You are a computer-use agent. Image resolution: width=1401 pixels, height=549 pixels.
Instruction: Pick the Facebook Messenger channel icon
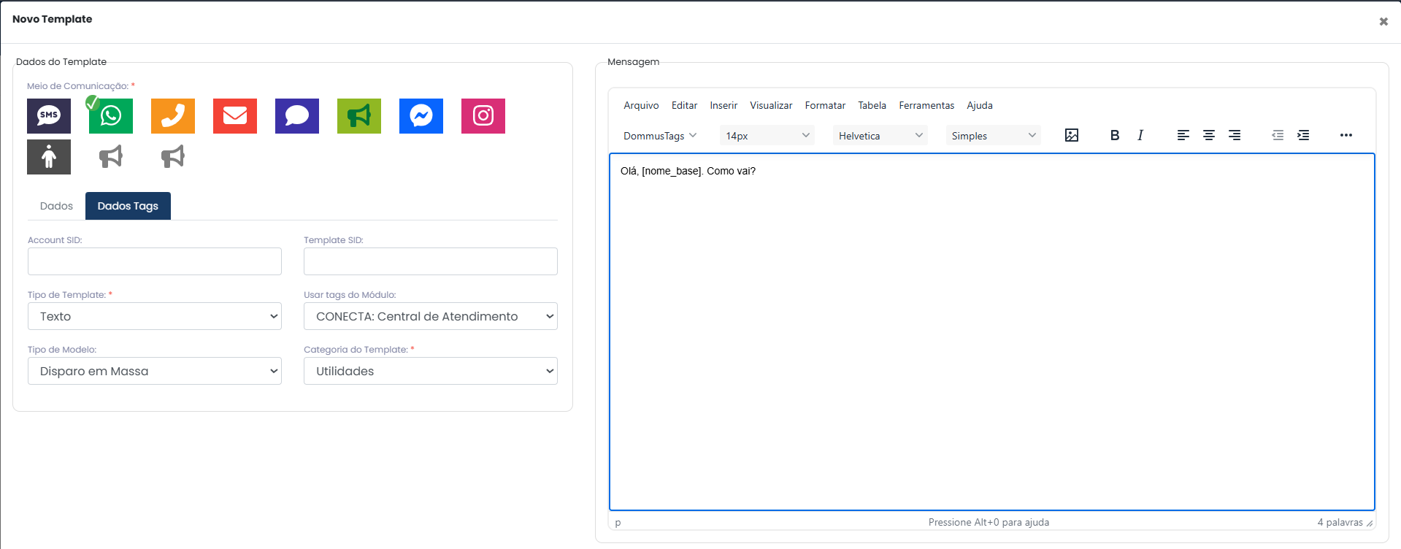(x=421, y=116)
